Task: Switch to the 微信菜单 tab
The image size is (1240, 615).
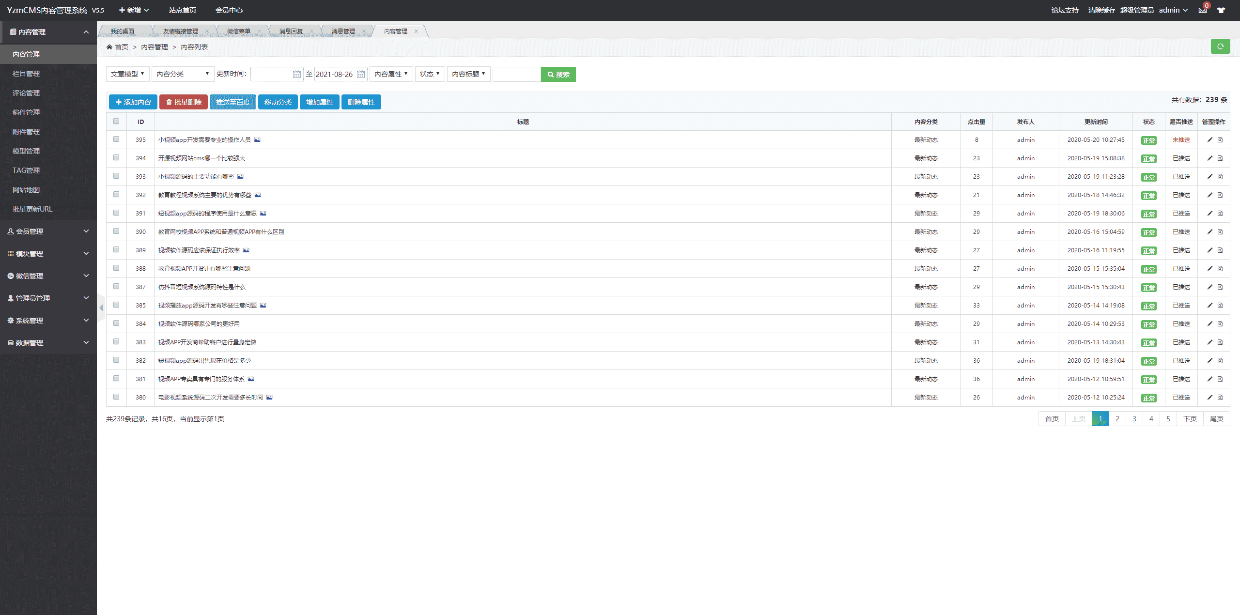Action: 239,31
